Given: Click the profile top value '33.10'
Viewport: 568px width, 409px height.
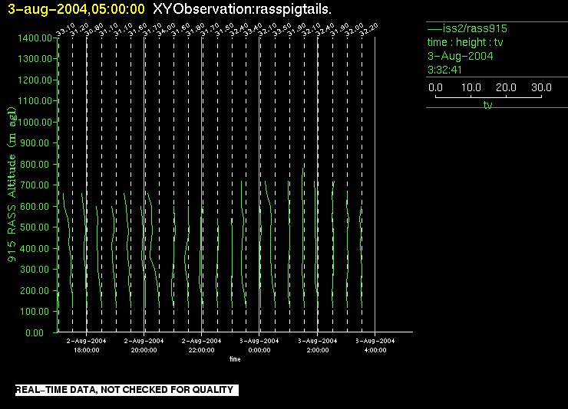Looking at the screenshot, I should tap(64, 31).
